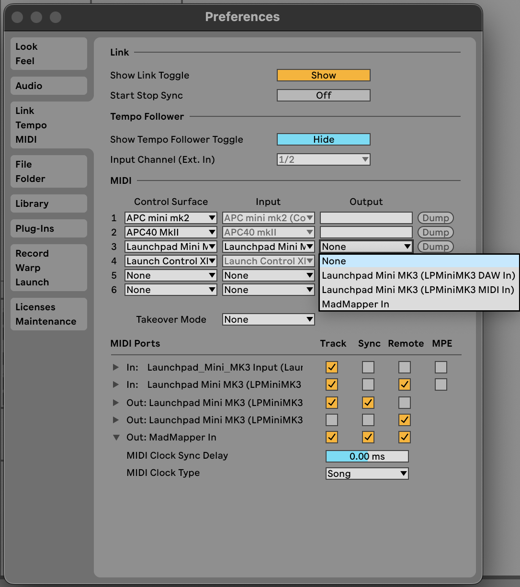Enable MPE for Launchpad_Mini_MK3 Input port
Image resolution: width=520 pixels, height=587 pixels.
tap(441, 367)
